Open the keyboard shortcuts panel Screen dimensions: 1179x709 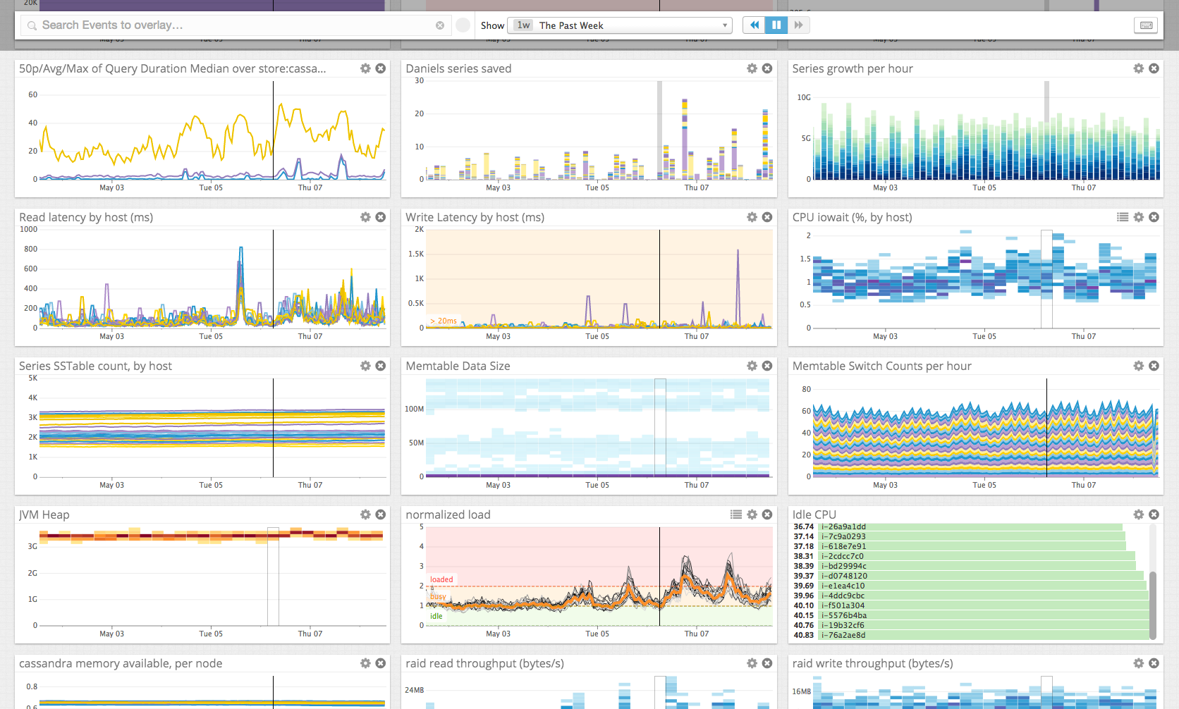[1146, 25]
